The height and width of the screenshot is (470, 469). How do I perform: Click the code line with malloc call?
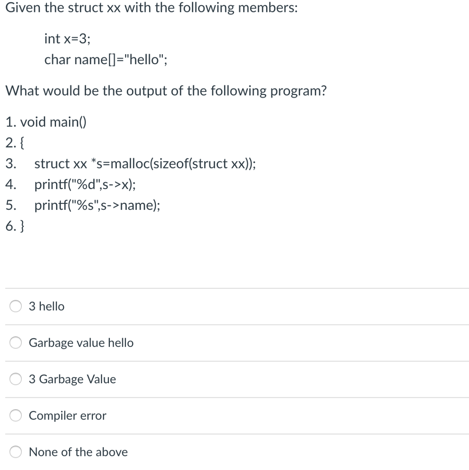(145, 164)
